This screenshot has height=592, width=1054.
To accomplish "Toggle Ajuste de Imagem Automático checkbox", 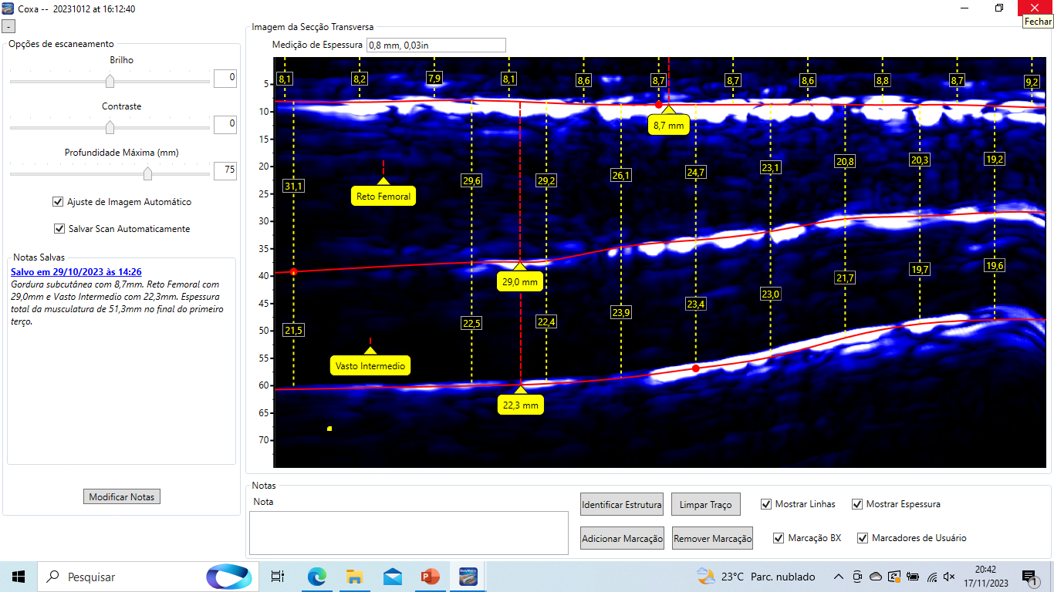I will tap(58, 202).
